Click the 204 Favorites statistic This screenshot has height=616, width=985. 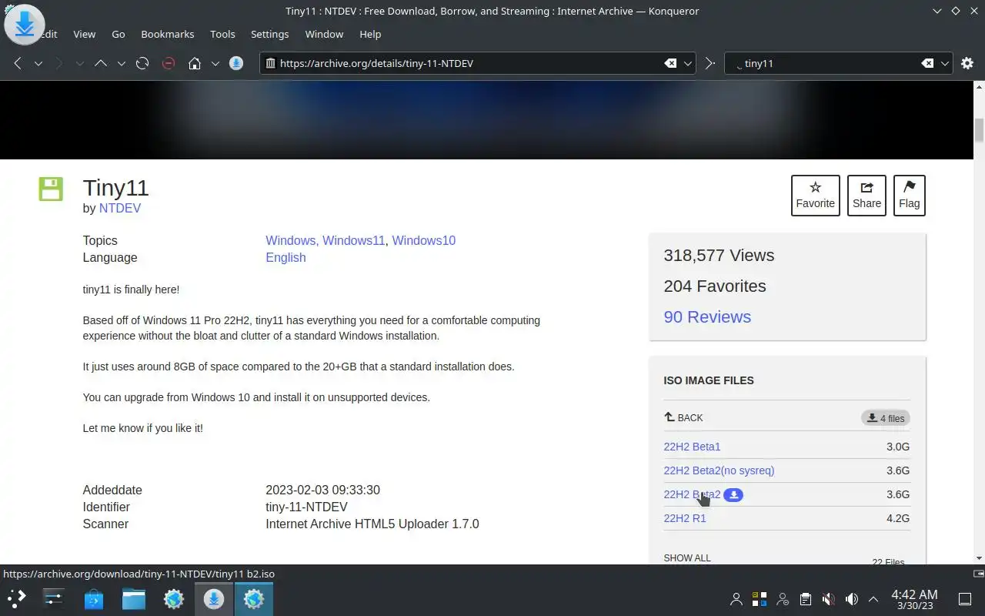[715, 286]
